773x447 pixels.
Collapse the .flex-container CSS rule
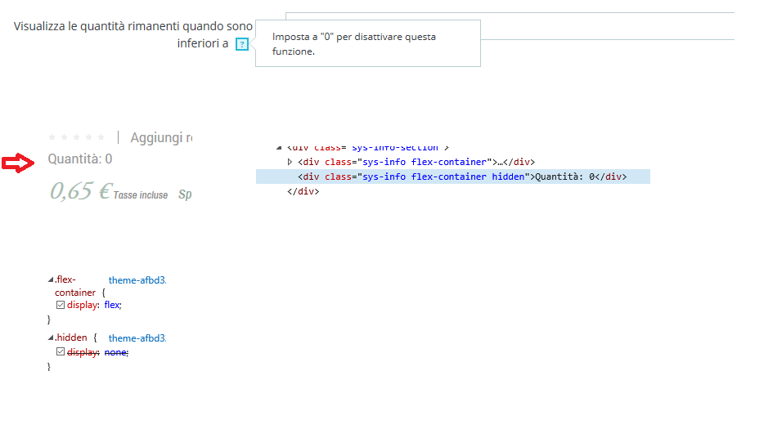(52, 280)
